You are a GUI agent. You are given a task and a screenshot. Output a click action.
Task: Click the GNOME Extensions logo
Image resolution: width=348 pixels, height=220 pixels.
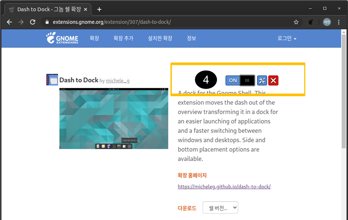coord(62,38)
